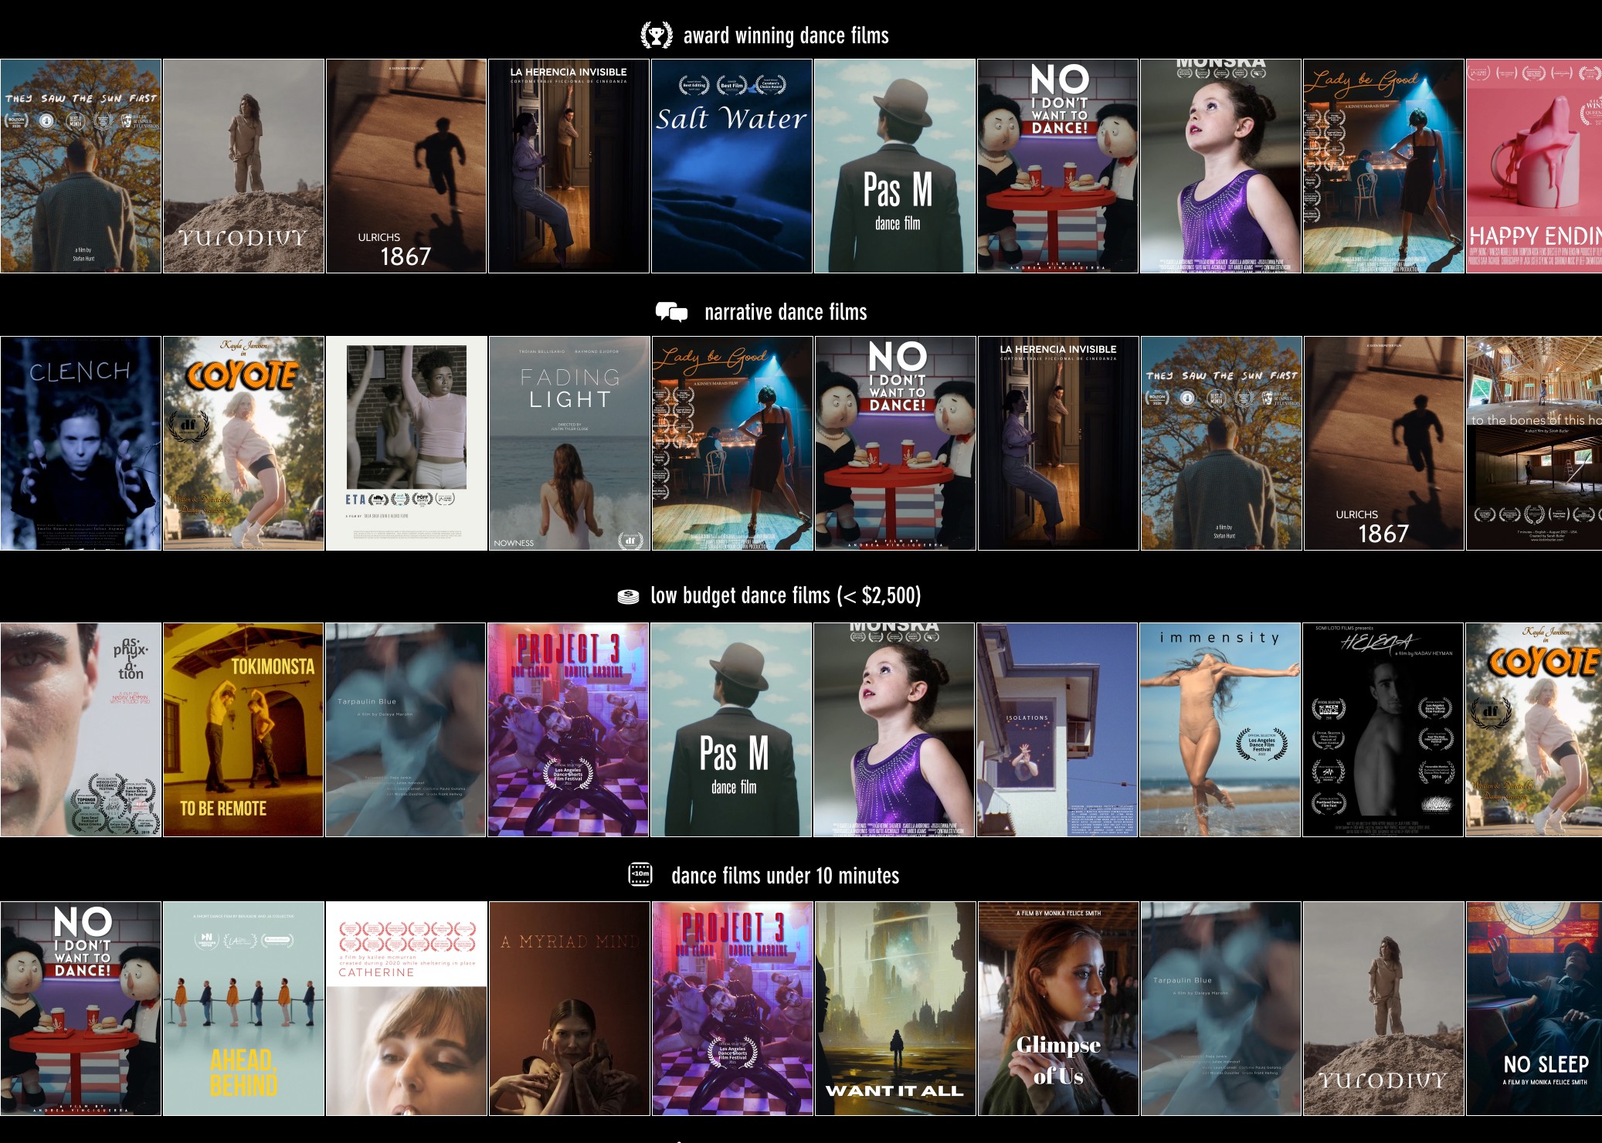
Task: Open the immensity film poster
Action: click(1220, 730)
